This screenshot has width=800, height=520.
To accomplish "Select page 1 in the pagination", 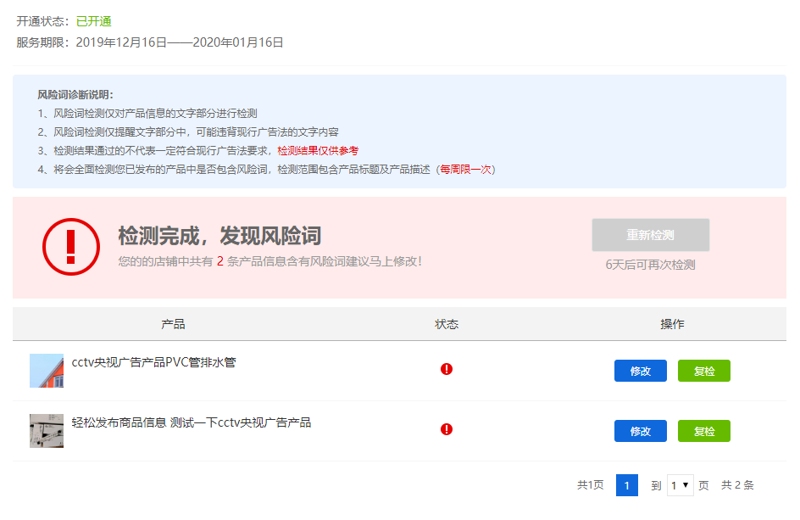I will (x=626, y=485).
